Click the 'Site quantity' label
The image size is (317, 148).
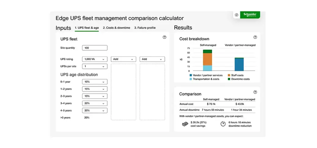point(67,48)
